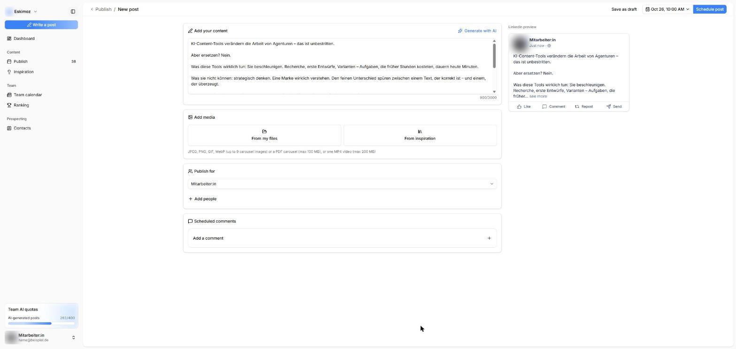
Task: Click the Ranking trophy icon
Action: pyautogui.click(x=9, y=105)
